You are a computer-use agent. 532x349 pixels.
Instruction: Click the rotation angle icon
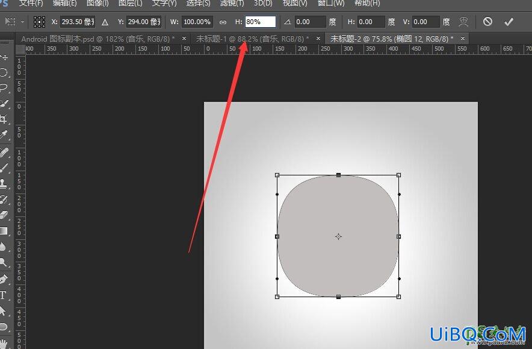(x=288, y=22)
